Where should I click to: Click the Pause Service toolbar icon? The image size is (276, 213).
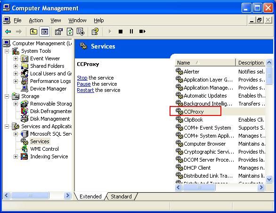tap(131, 32)
